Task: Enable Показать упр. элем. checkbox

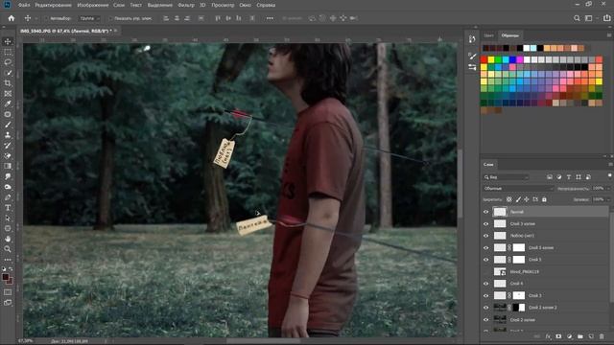Action: click(110, 18)
